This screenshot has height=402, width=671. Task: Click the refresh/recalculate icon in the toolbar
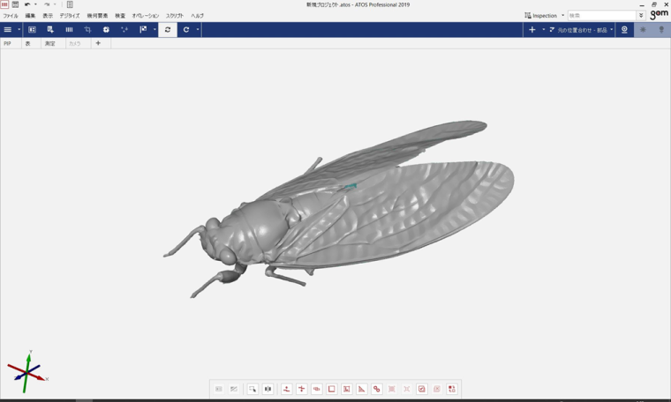coord(168,30)
